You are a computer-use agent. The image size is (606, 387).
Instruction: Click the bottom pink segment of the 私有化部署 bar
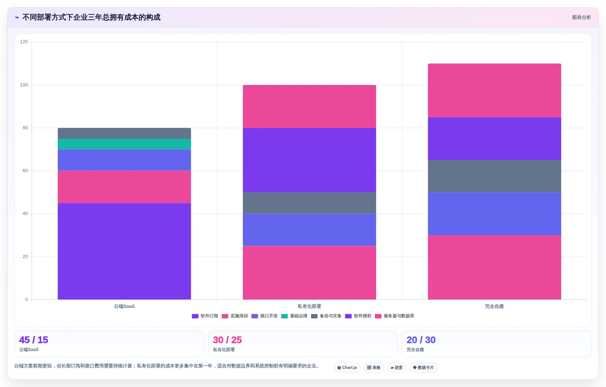(309, 273)
